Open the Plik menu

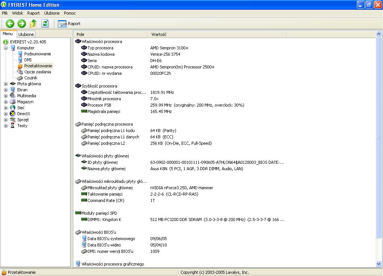click(5, 13)
